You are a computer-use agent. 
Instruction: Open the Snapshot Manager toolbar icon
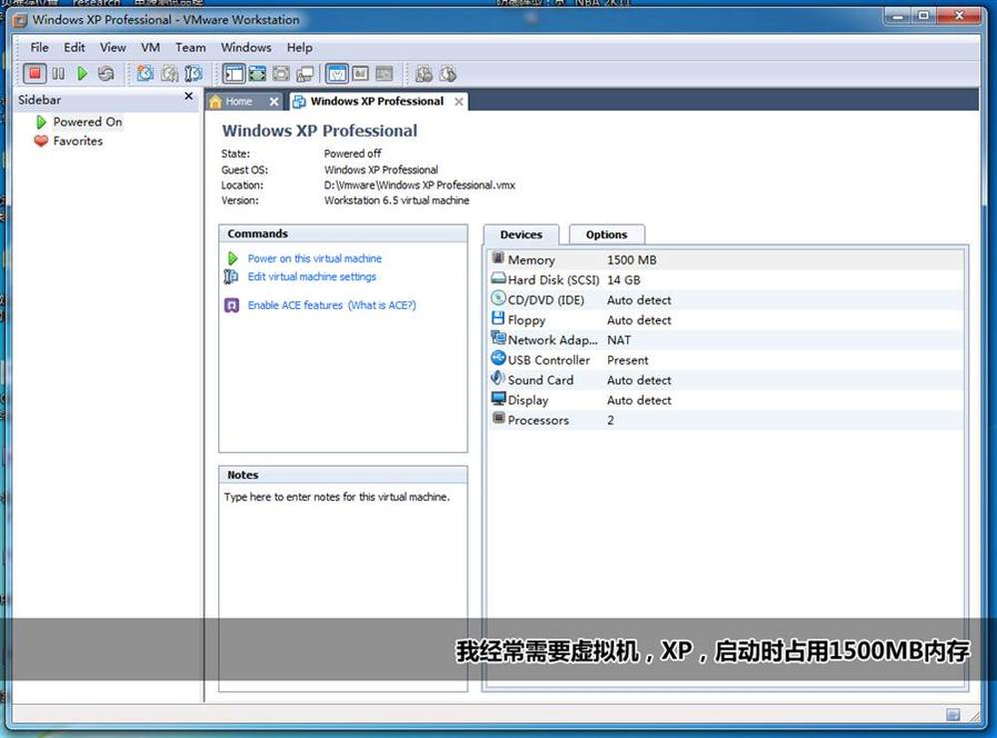click(193, 74)
